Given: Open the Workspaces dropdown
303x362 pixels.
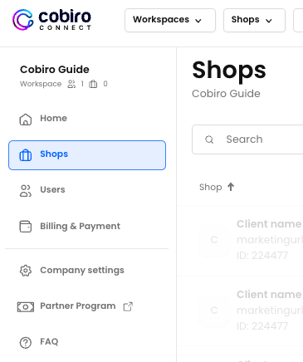Looking at the screenshot, I should pos(170,20).
